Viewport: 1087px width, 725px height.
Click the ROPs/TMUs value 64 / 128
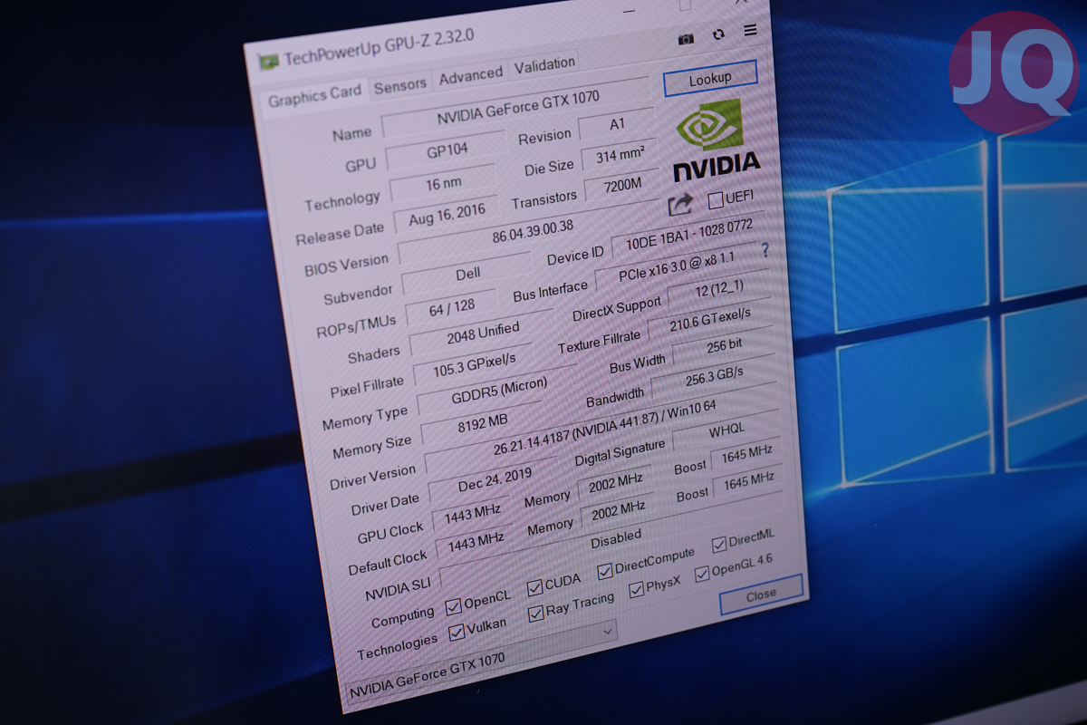(452, 308)
